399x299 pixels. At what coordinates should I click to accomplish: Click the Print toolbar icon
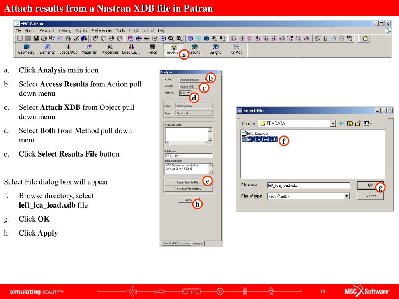44,39
